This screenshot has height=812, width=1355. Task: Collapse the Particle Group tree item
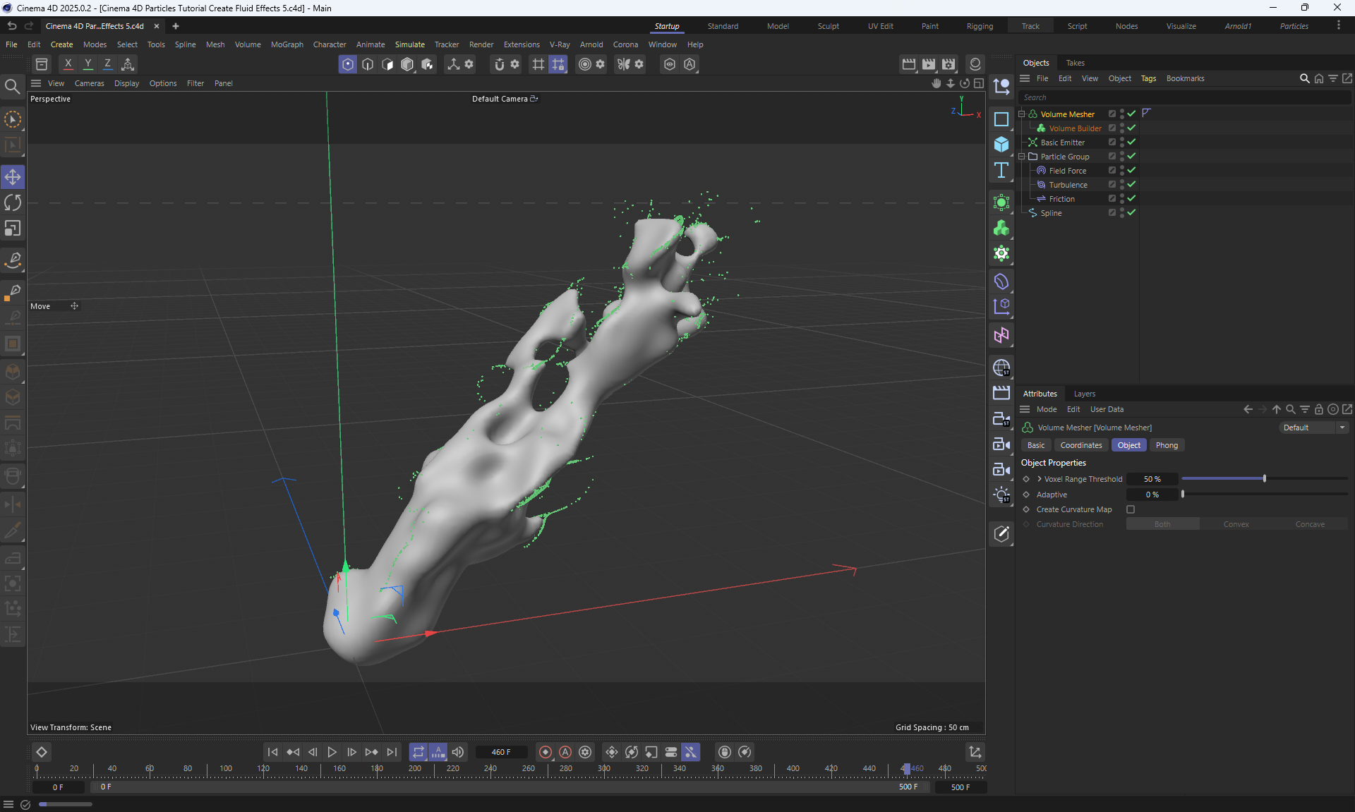1021,157
